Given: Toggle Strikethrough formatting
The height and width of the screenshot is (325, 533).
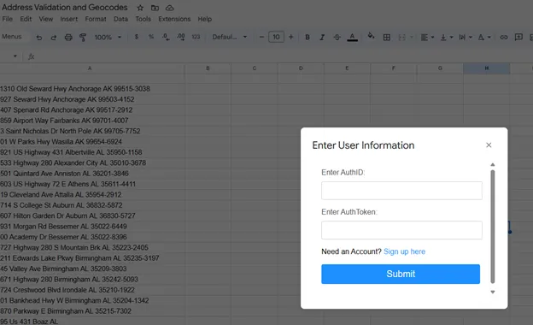Looking at the screenshot, I should 337,37.
